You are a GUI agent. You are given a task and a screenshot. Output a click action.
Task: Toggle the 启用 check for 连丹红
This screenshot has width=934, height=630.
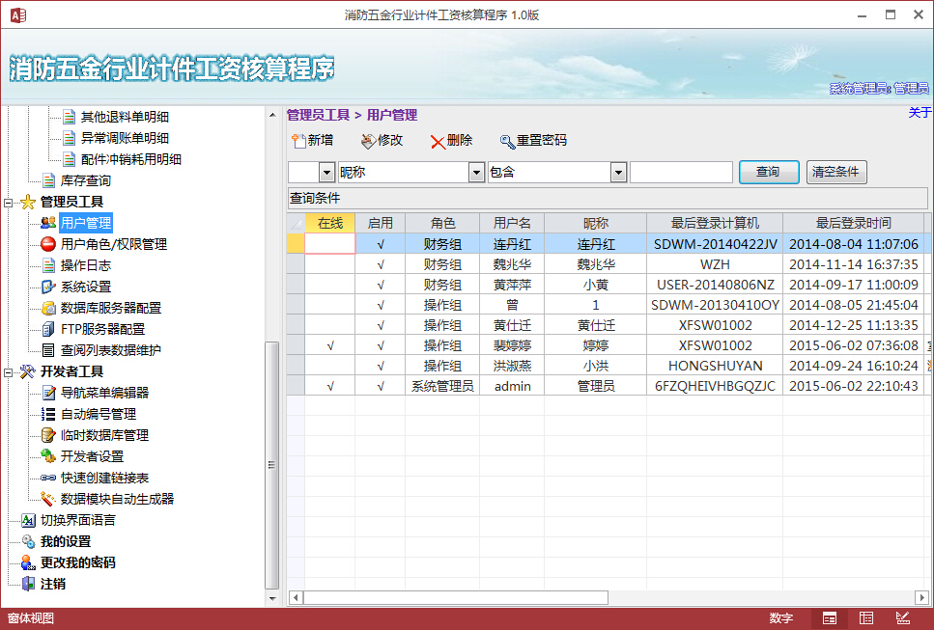[381, 244]
